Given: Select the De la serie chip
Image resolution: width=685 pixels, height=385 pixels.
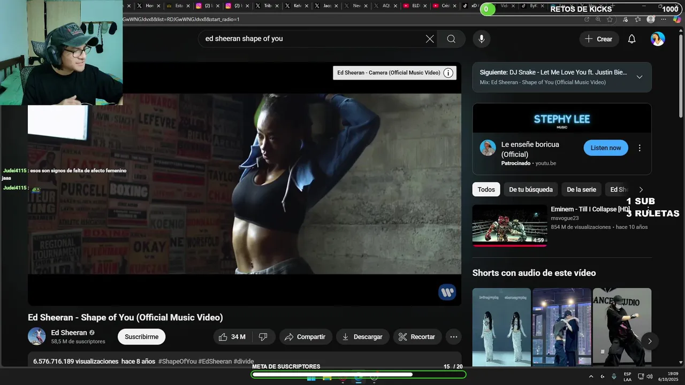Looking at the screenshot, I should point(581,189).
